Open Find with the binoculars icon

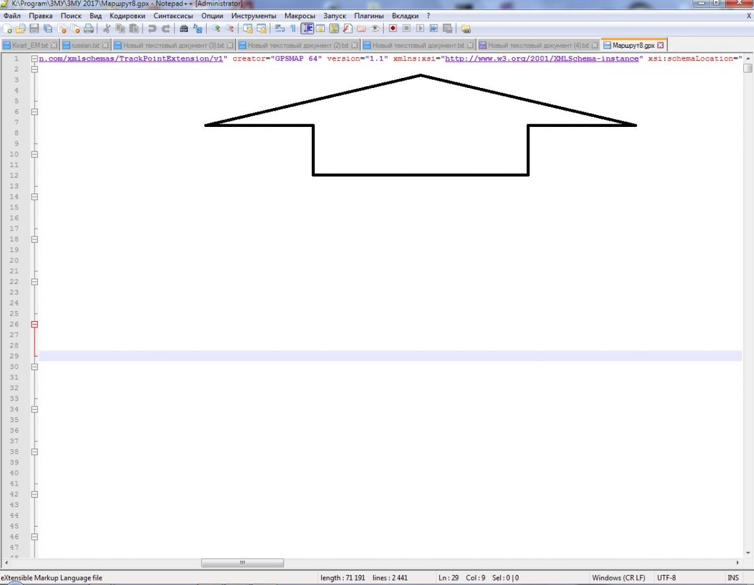tap(183, 28)
